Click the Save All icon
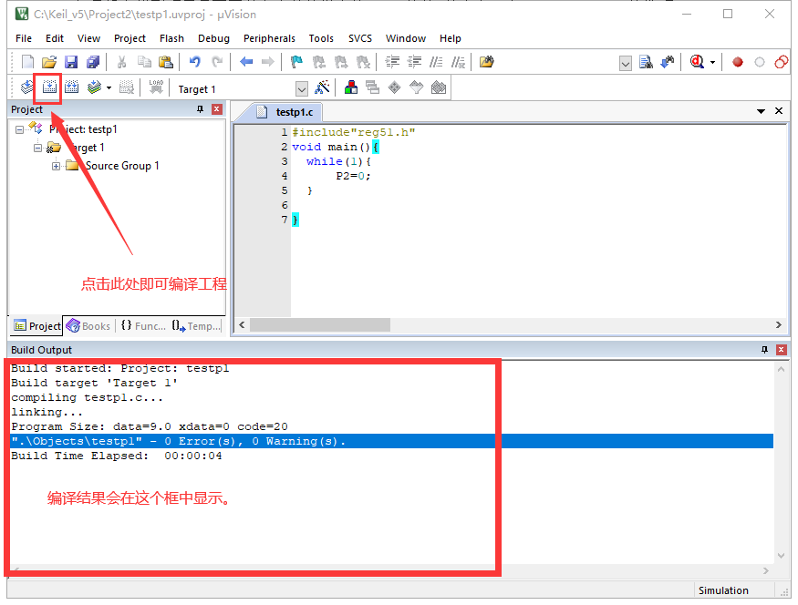The height and width of the screenshot is (605, 798). coord(93,62)
